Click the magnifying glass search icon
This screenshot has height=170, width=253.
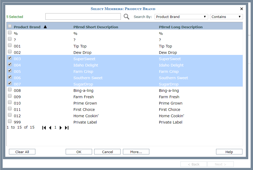pos(126,17)
